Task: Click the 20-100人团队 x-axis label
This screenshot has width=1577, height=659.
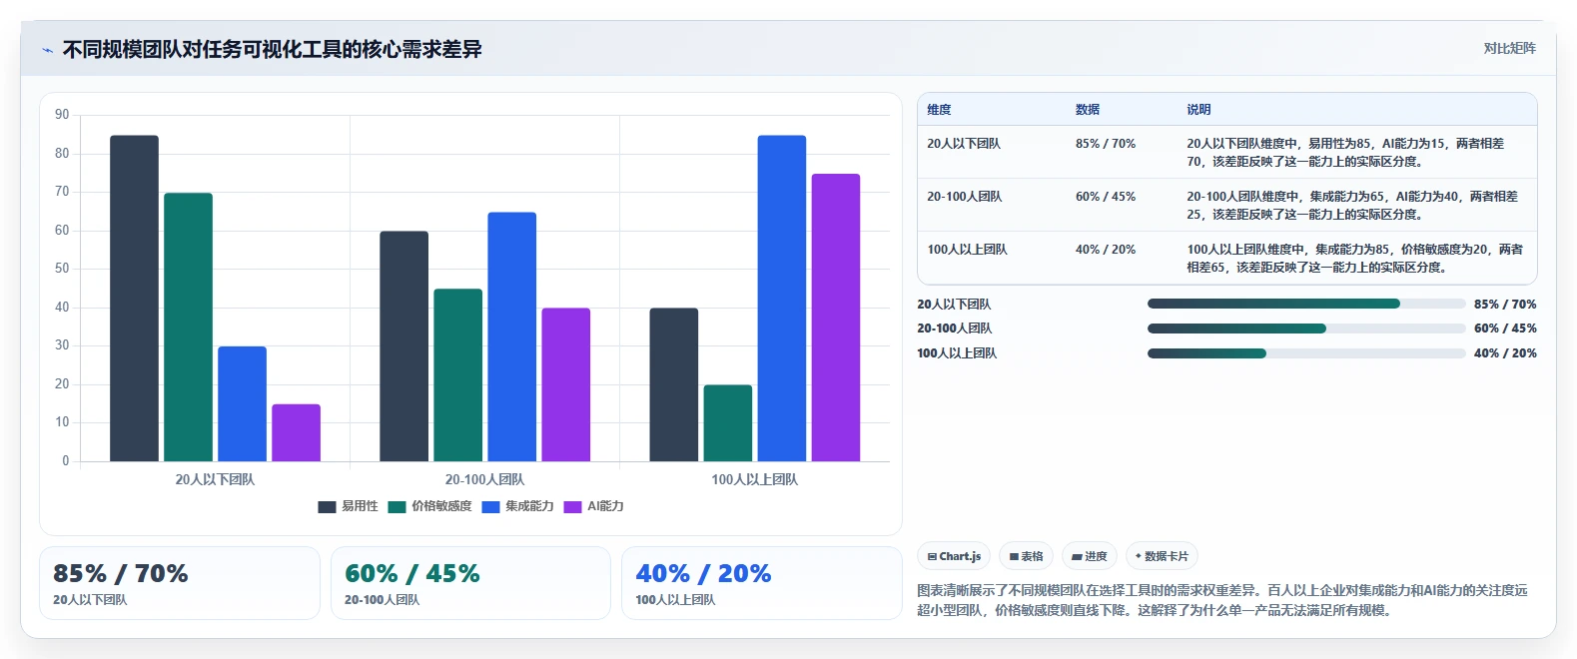Action: 484,479
